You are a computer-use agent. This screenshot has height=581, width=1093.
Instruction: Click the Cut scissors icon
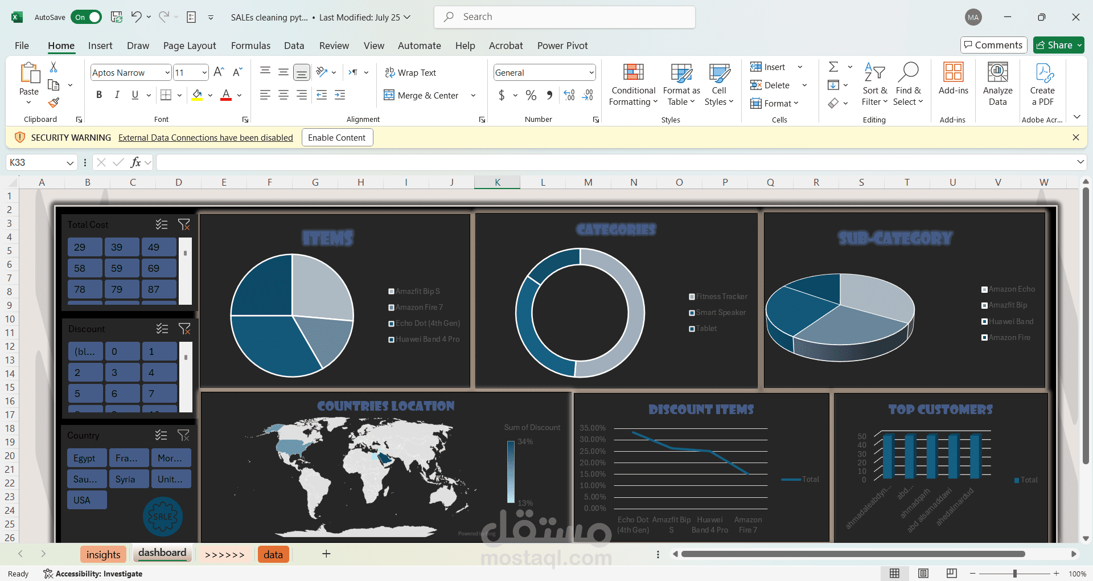tap(54, 67)
